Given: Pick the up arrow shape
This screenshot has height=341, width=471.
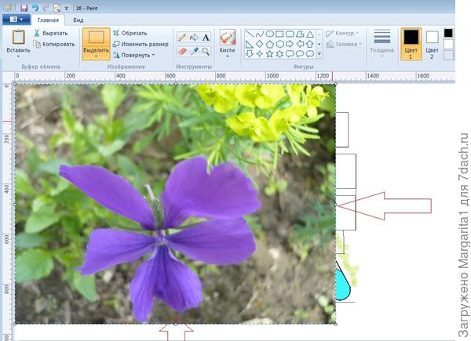Looking at the screenshot, I should (310, 44).
